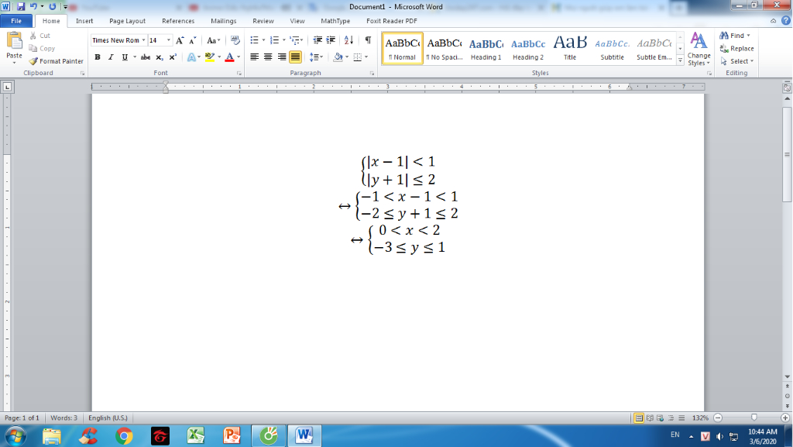Screen dimensions: 793x447
Task: Toggle the ruler with the View Ruler icon
Action: click(x=787, y=88)
